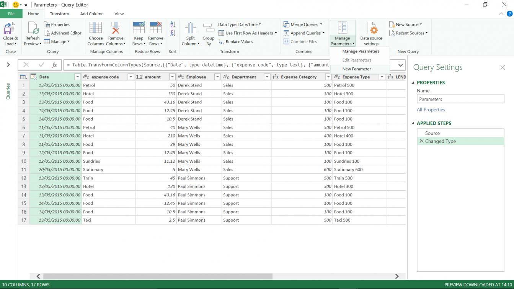Screen dimensions: 514x289
Task: Open the Data Type: Date/Time dropdown
Action: 240,24
